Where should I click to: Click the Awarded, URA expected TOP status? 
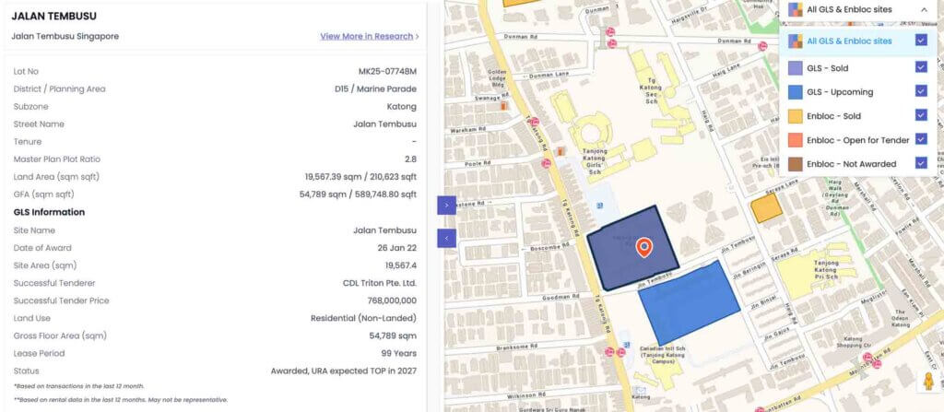tap(344, 371)
